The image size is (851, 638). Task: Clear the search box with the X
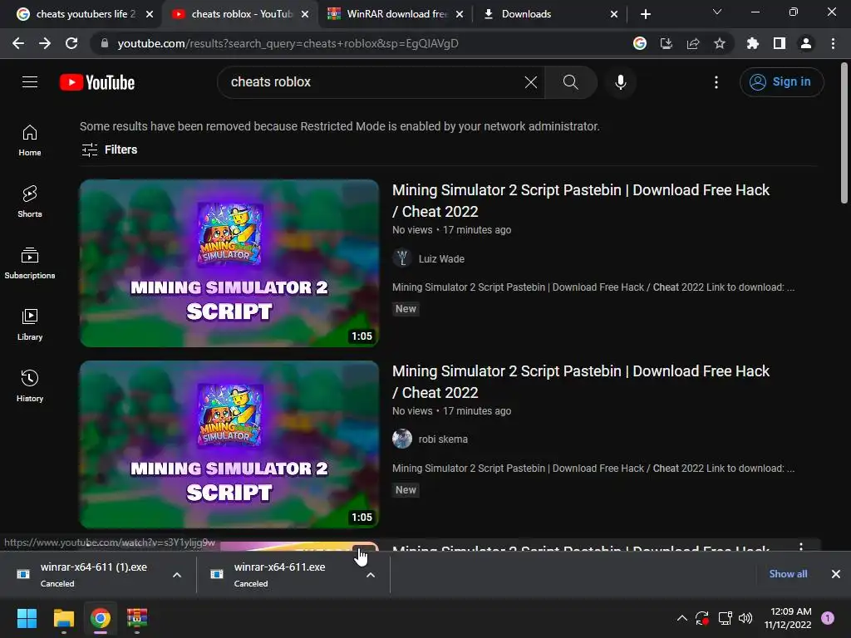click(531, 82)
